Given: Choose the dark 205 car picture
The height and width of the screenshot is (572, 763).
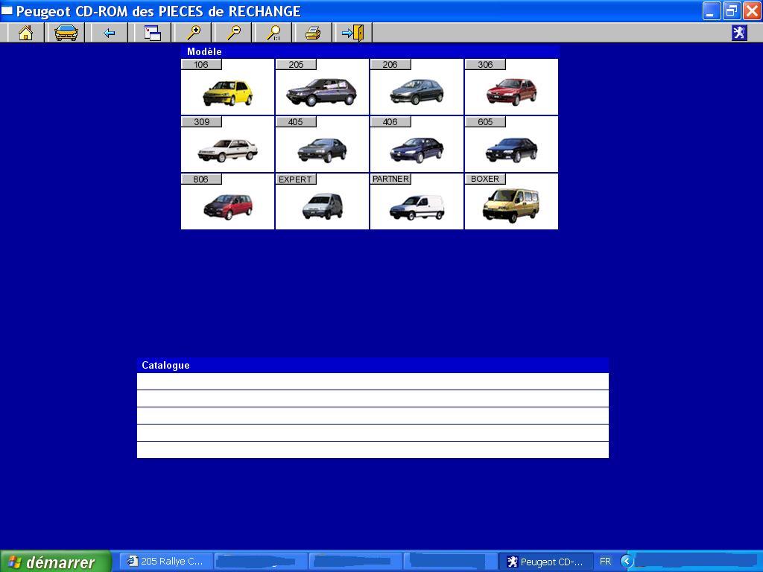Looking at the screenshot, I should point(322,92).
